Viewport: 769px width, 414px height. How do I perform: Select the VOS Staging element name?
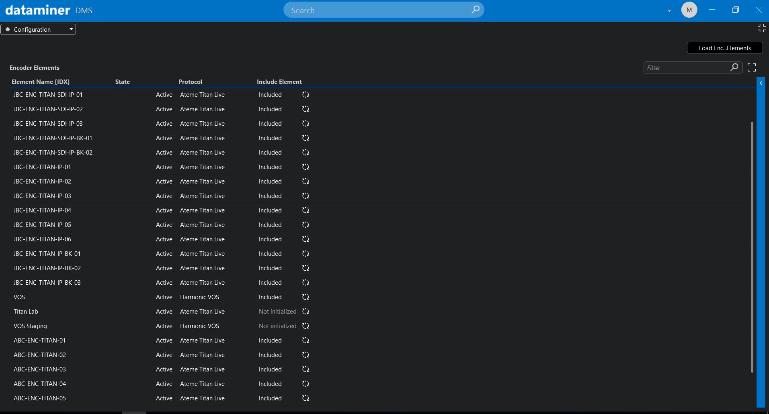(30, 326)
